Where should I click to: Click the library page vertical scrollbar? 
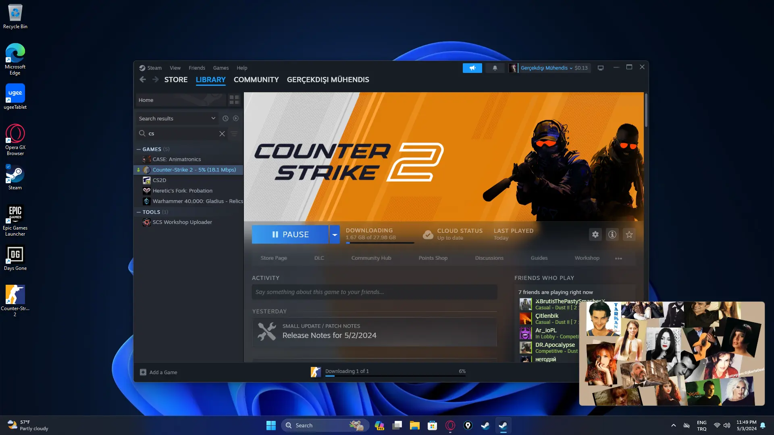646,110
